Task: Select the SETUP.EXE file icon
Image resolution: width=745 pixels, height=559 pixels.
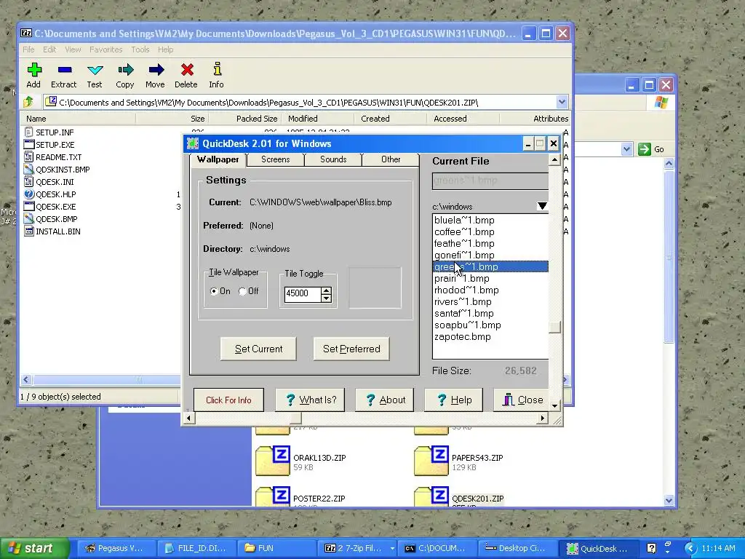Action: [29, 145]
